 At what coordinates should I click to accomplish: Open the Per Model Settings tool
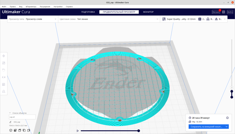[4, 84]
